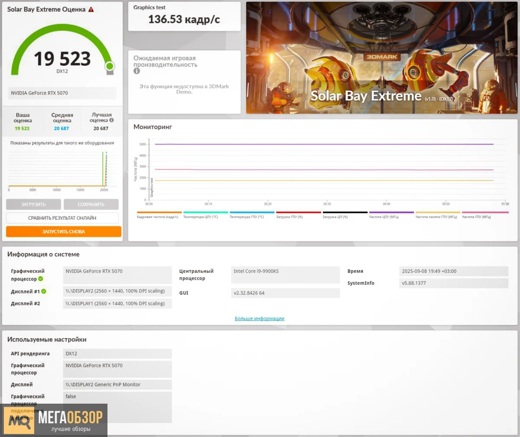Run the test again with ЗАПУСТИТЬ СНОВА

pos(64,232)
